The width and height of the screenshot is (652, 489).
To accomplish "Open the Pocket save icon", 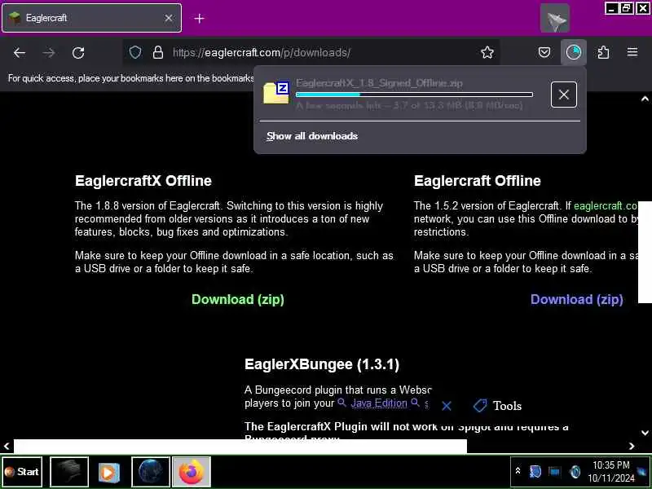I will click(544, 52).
